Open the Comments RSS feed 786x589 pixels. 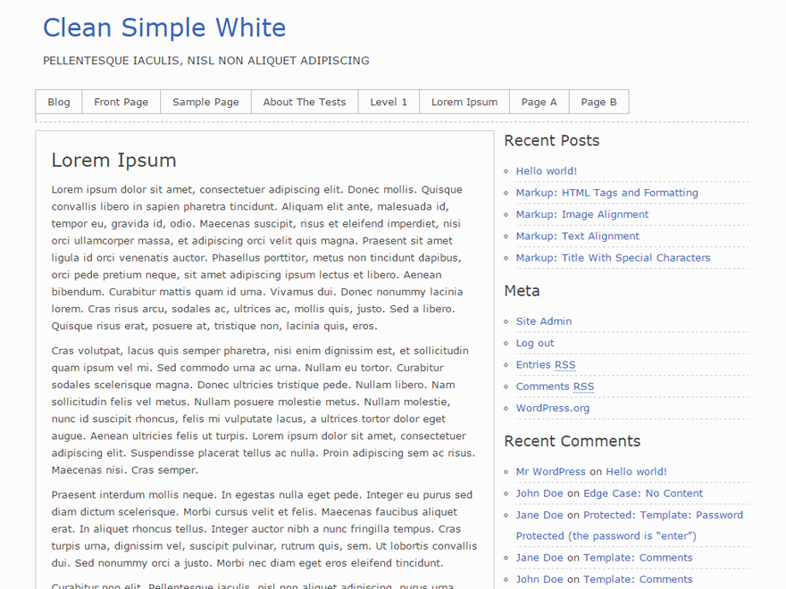point(556,386)
